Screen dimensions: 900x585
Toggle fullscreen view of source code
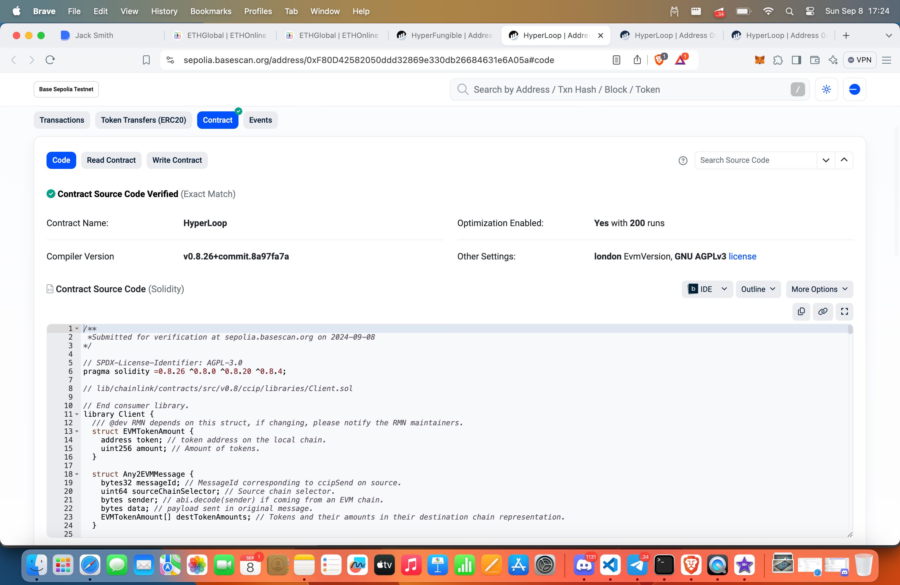pyautogui.click(x=844, y=311)
